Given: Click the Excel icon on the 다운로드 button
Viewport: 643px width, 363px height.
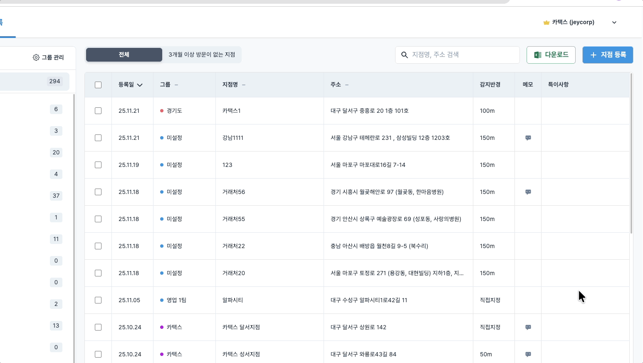Looking at the screenshot, I should [x=537, y=55].
